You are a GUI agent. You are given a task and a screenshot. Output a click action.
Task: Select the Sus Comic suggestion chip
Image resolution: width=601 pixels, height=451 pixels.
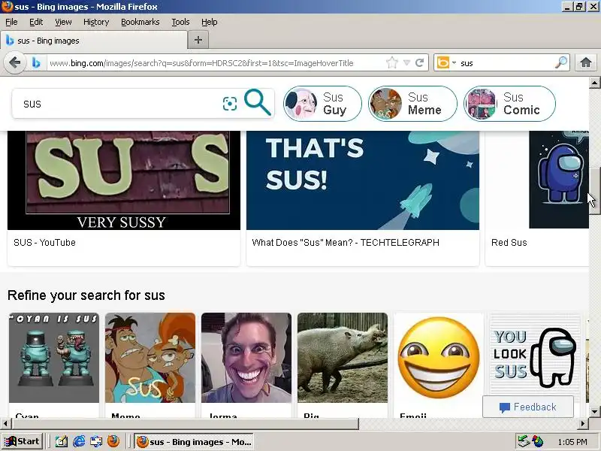[509, 104]
